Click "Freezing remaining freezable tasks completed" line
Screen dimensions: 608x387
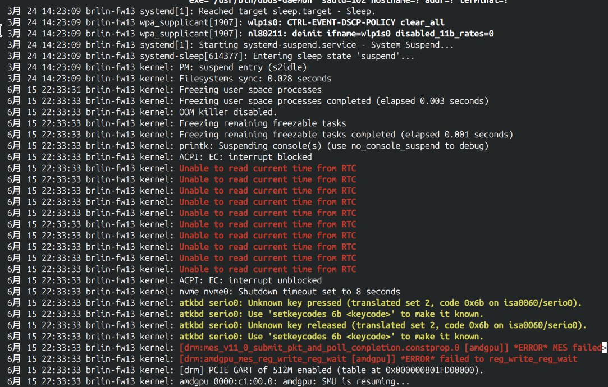346,135
